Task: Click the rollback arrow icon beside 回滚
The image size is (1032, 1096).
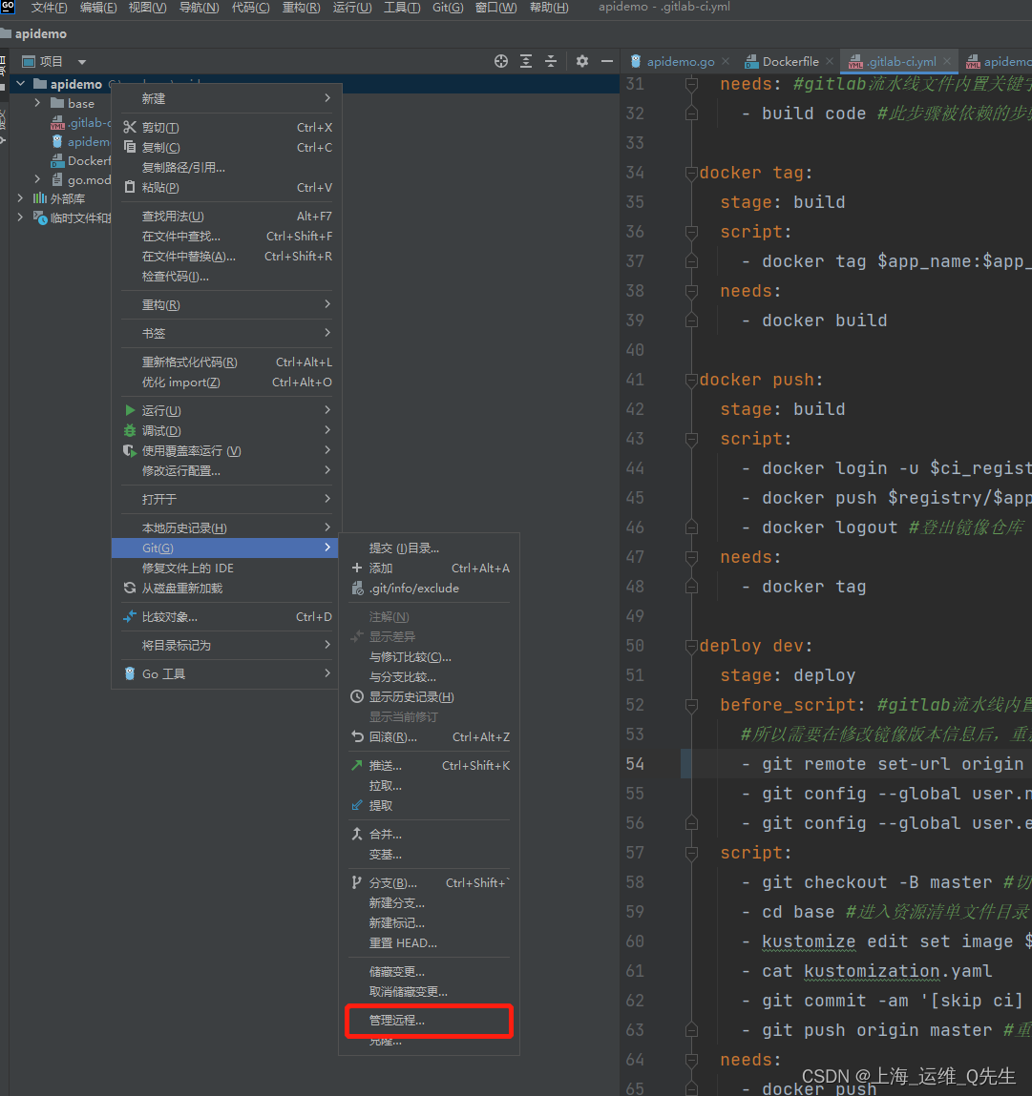Action: point(357,736)
